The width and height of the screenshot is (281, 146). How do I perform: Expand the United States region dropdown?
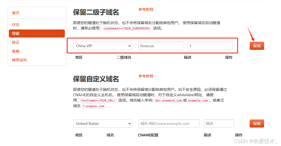pos(103,123)
